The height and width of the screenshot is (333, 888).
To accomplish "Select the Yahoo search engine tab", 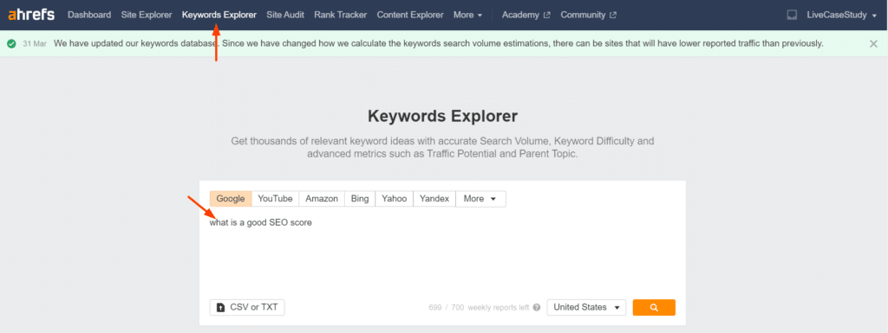I will 394,199.
